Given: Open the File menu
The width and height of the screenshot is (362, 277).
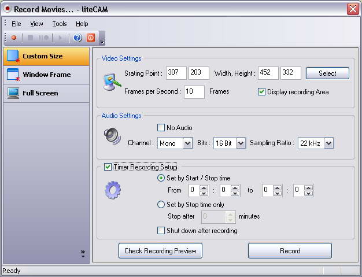Looking at the screenshot, I should pyautogui.click(x=16, y=24).
